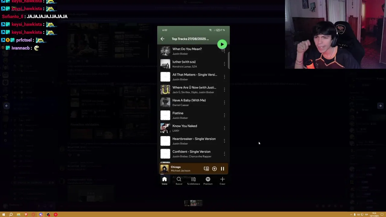This screenshot has height=217, width=386.
Task: Open OBS Studio taskbar icon
Action: (48, 215)
